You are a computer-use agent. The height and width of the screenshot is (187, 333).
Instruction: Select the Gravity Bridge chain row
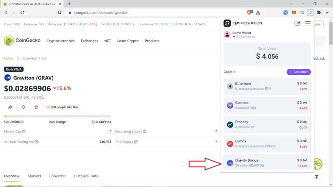(x=267, y=162)
